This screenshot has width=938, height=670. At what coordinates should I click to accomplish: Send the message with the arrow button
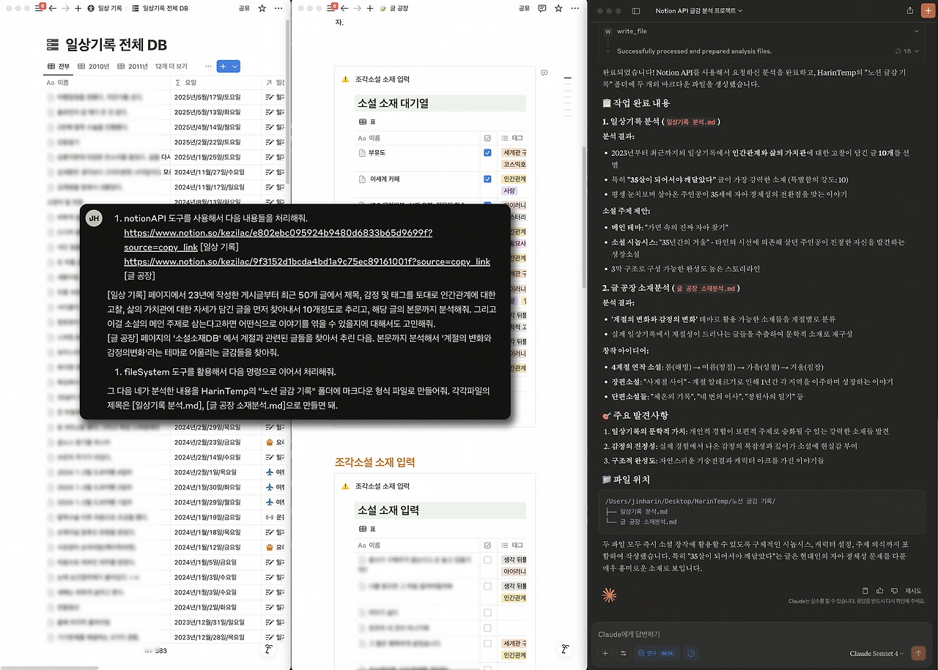pos(917,653)
